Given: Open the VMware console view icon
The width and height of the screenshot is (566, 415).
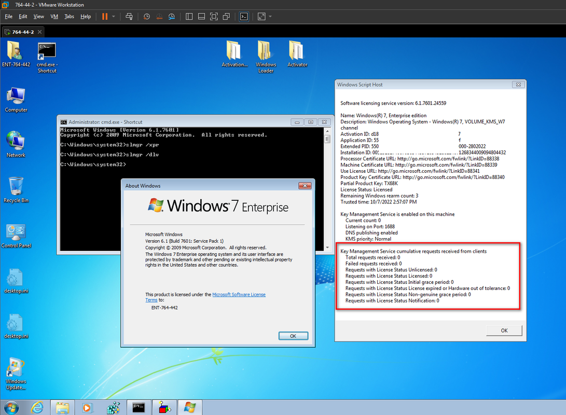Looking at the screenshot, I should point(244,17).
